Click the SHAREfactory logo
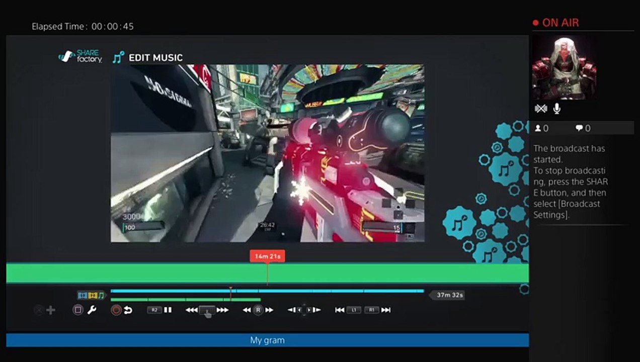The image size is (640, 362). pyautogui.click(x=80, y=57)
